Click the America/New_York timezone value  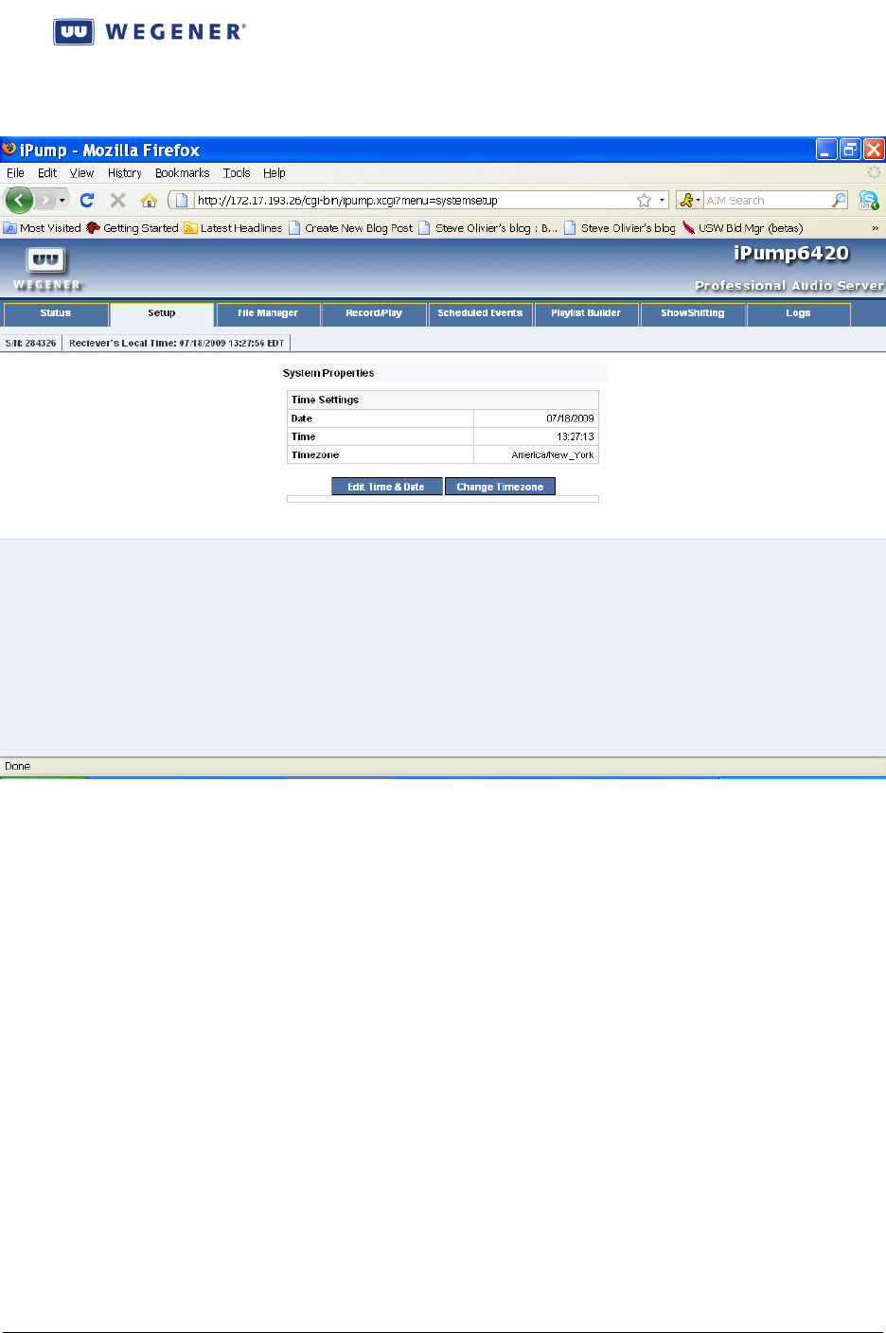(553, 455)
